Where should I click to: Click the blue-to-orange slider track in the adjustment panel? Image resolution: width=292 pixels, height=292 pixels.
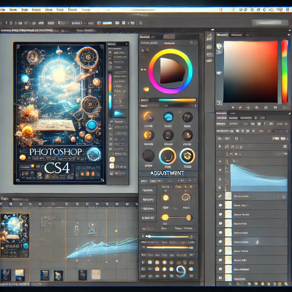(169, 237)
